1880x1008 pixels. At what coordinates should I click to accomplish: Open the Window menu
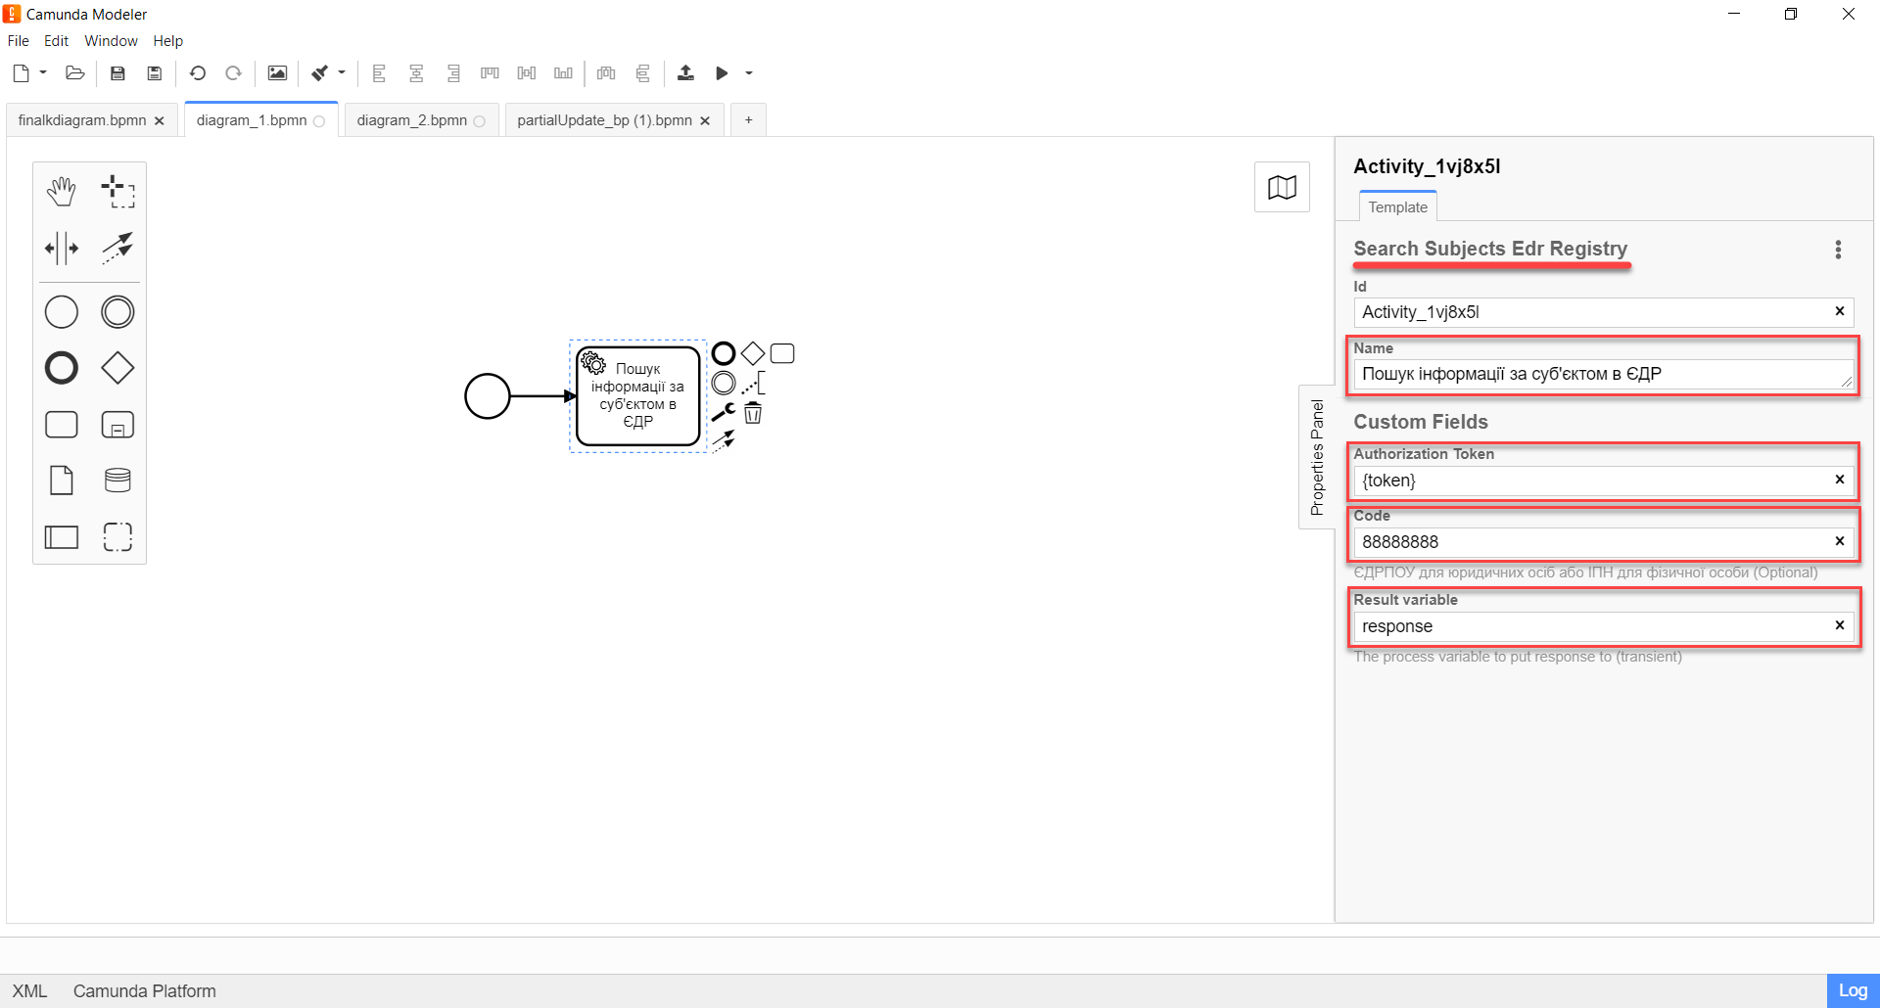(111, 41)
